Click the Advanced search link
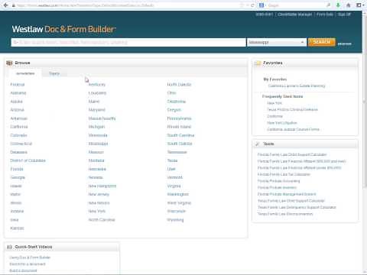 click(x=344, y=44)
